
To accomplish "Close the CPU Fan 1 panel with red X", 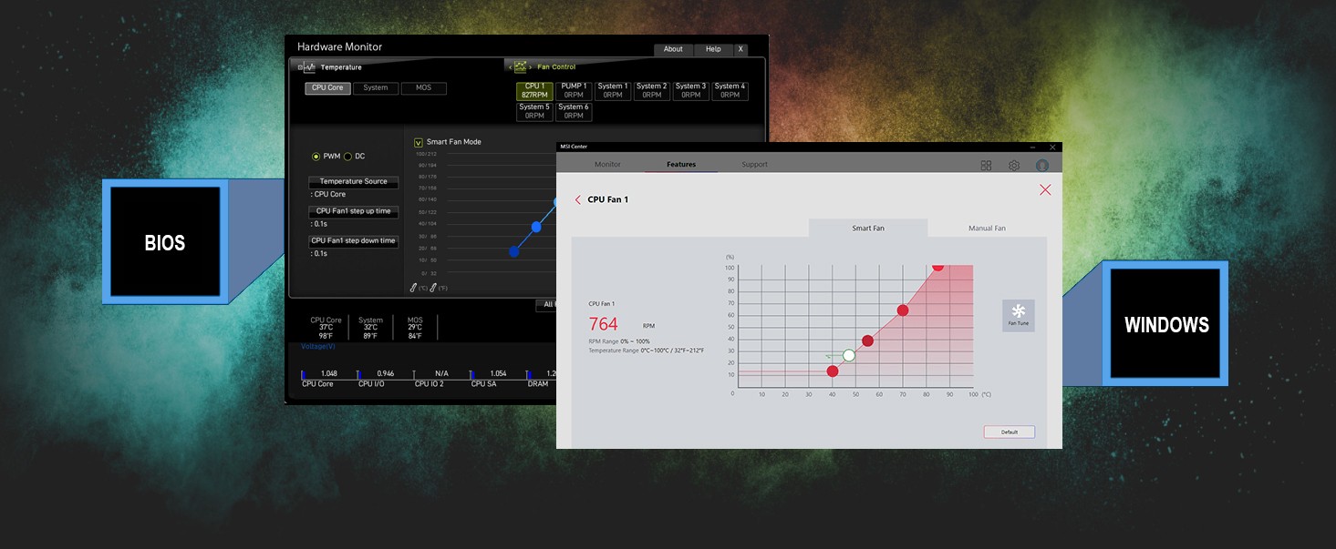I will coord(1045,189).
